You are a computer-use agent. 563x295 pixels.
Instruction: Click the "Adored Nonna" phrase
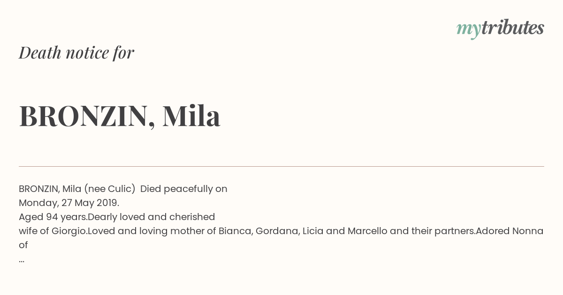point(510,231)
